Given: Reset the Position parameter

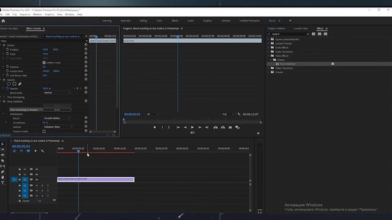Looking at the screenshot, I should (x=86, y=49).
